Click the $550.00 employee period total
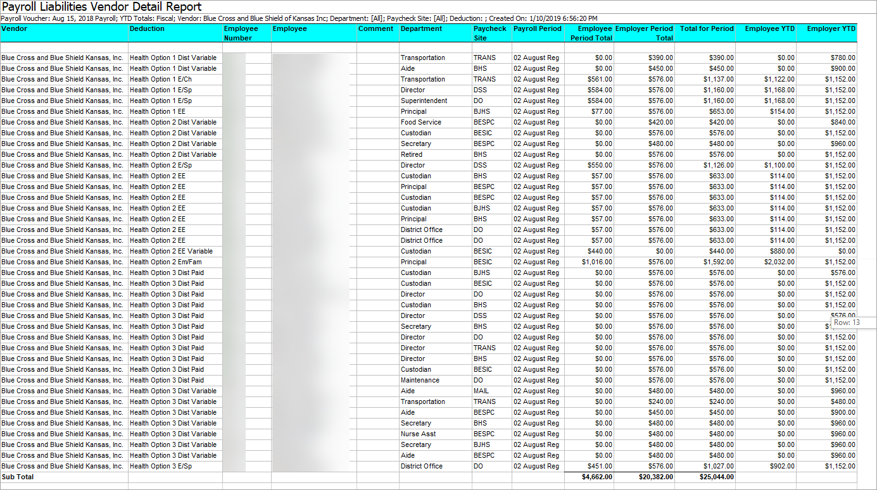Image resolution: width=877 pixels, height=490 pixels. tap(598, 166)
